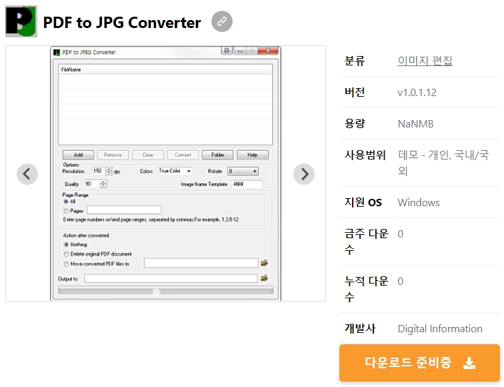Click the size value NaNMB
Image resolution: width=504 pixels, height=387 pixels.
(415, 124)
